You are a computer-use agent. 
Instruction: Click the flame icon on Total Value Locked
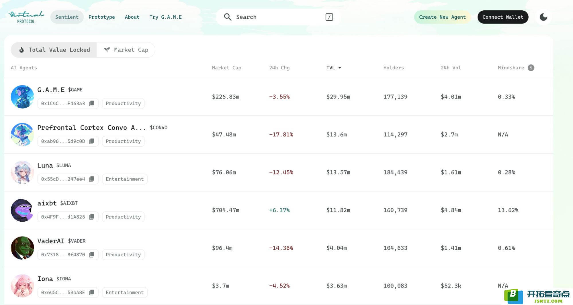coord(21,50)
